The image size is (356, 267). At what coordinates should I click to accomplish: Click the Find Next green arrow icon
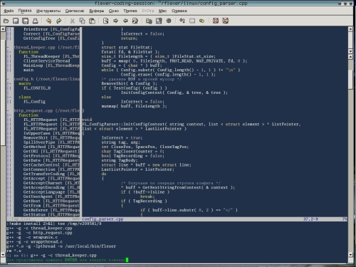(x=115, y=21)
